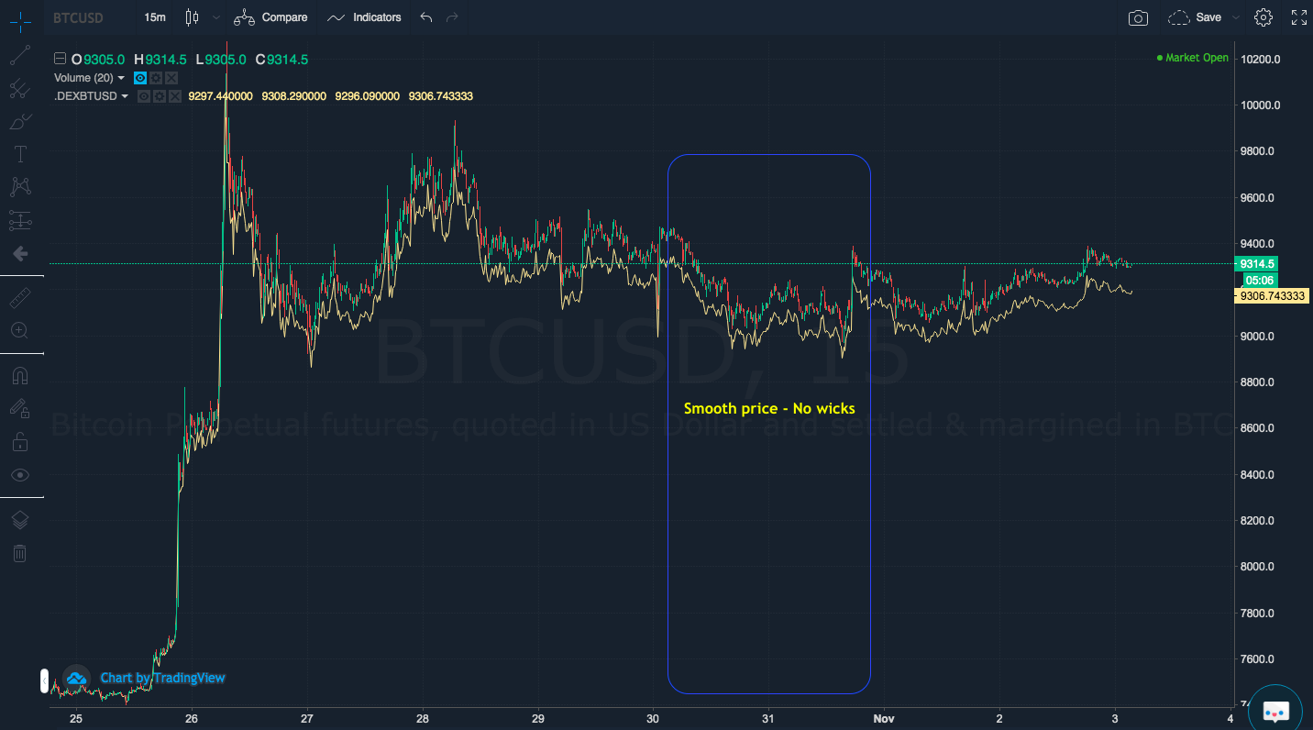The image size is (1313, 730).
Task: Click the Nov label on time axis
Action: click(x=884, y=718)
